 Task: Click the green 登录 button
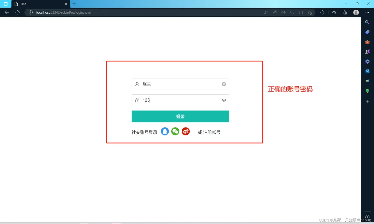click(x=180, y=116)
